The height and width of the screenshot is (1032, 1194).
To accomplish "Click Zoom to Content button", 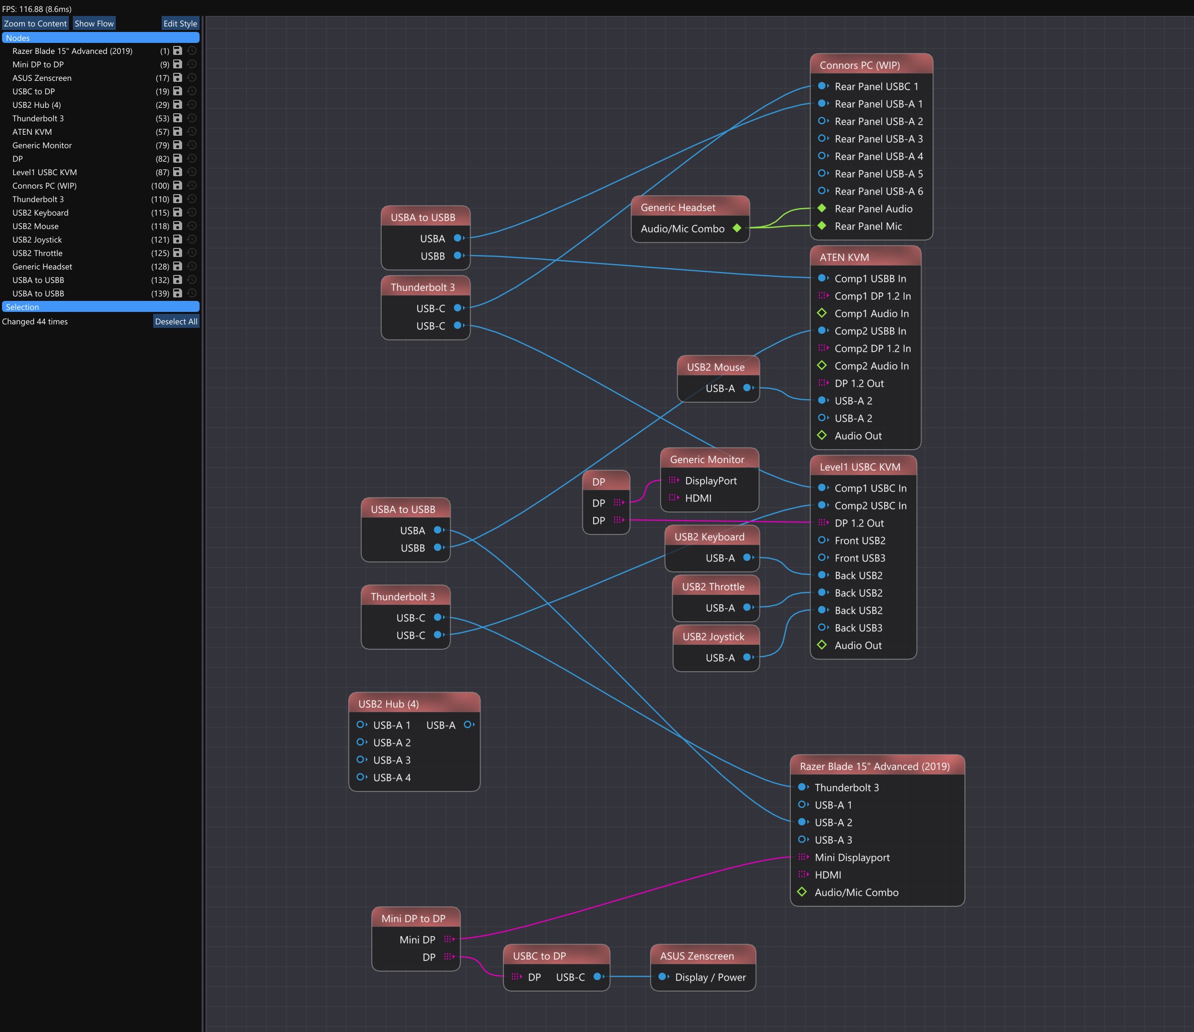I will (x=35, y=23).
